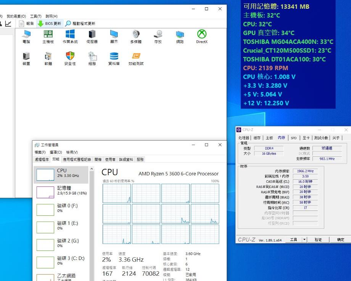
Task: Click the "DDR4" memory type field
Action: point(269,148)
